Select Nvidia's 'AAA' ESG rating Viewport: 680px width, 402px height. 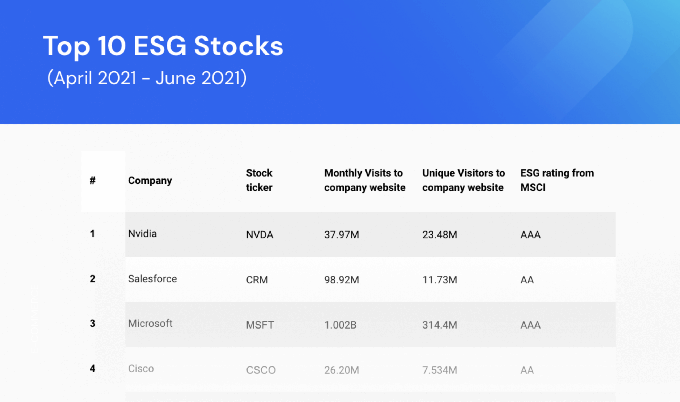pyautogui.click(x=530, y=235)
